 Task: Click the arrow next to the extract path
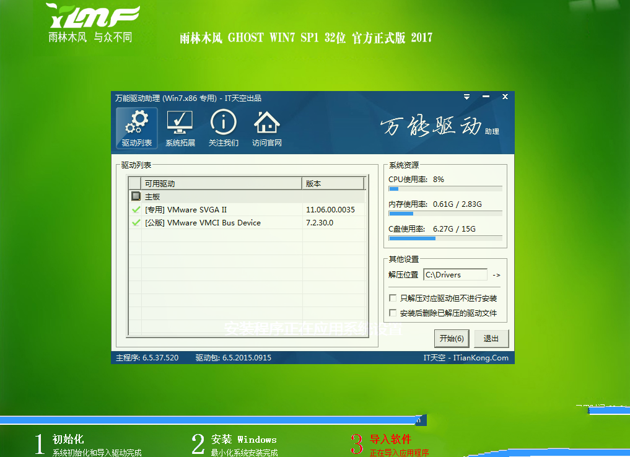tap(496, 275)
